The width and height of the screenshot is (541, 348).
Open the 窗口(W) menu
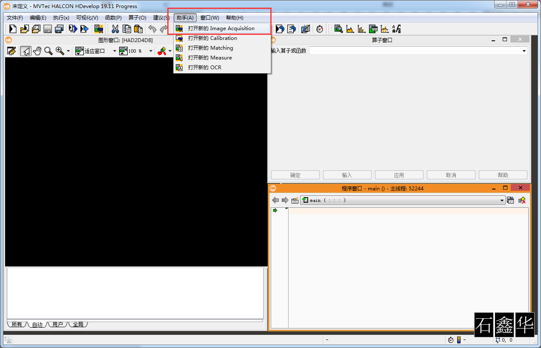[210, 17]
